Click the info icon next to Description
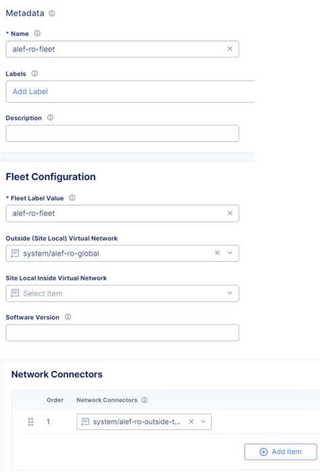 pyautogui.click(x=50, y=118)
